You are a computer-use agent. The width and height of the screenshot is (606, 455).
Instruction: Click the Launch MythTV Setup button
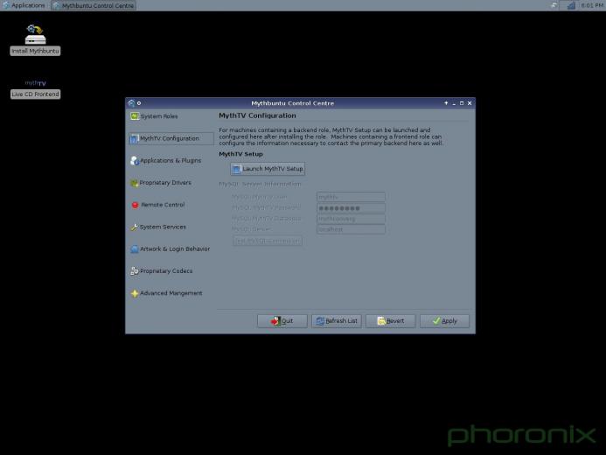coord(268,169)
